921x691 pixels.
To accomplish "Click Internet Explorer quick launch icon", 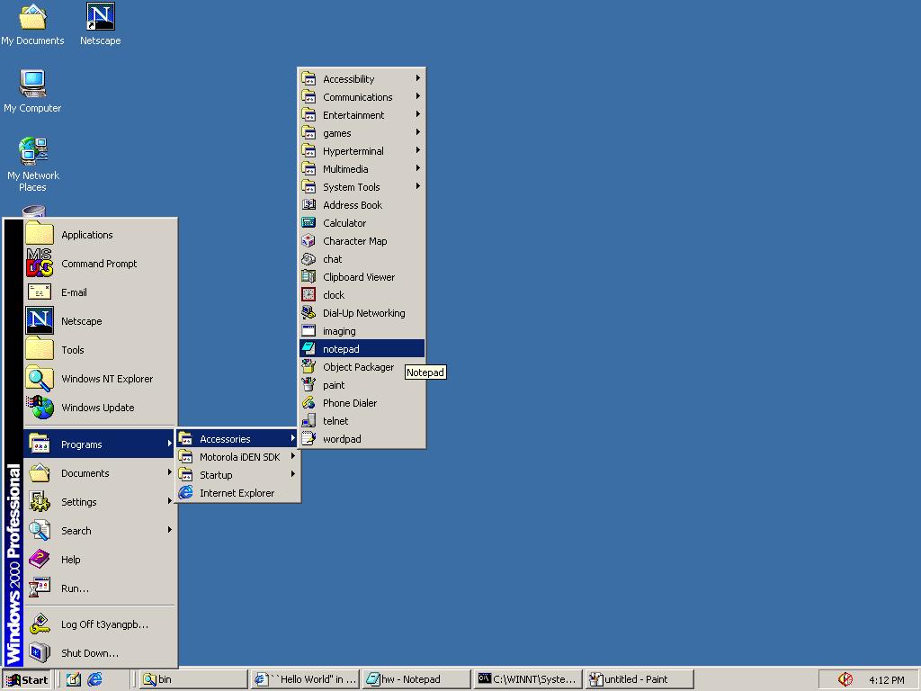I will (x=94, y=679).
